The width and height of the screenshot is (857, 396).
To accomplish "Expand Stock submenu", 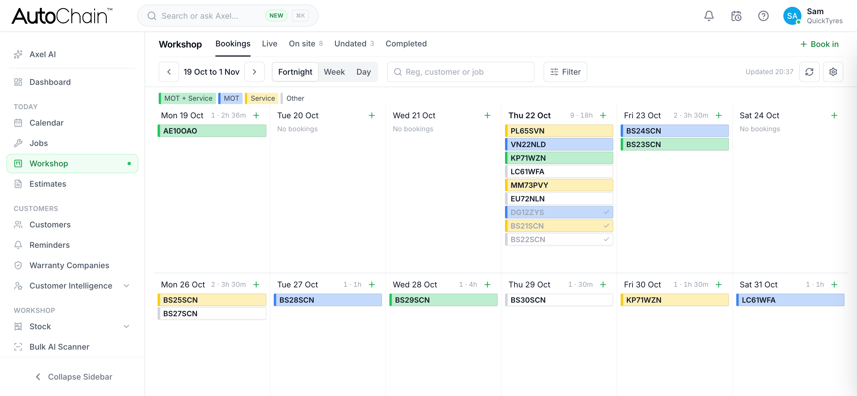I will pos(72,326).
